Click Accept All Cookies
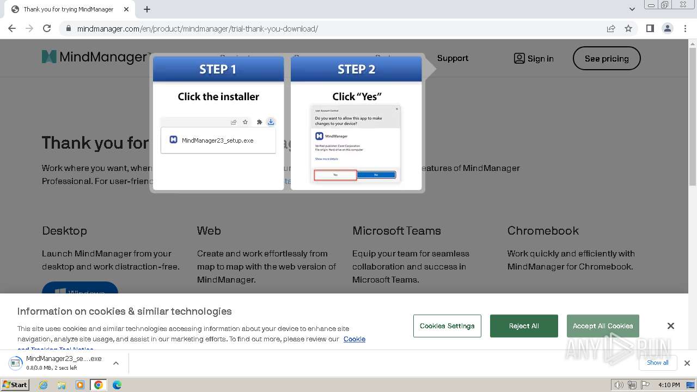 pos(603,326)
